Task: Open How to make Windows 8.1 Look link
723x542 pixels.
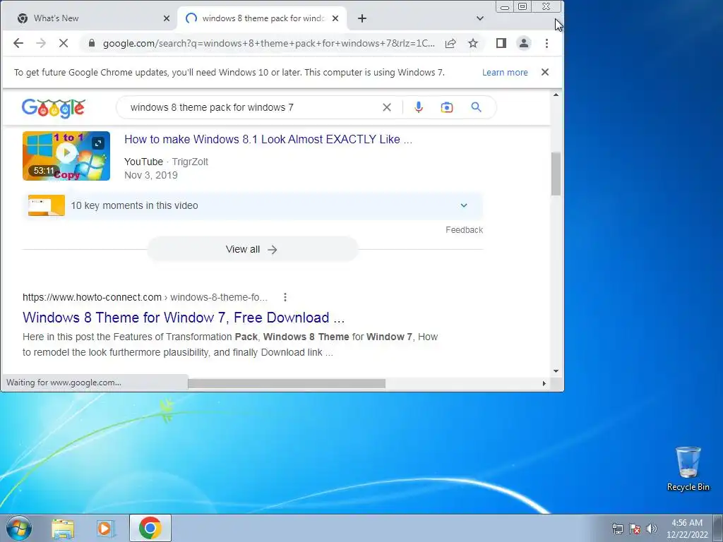Action: [x=268, y=140]
